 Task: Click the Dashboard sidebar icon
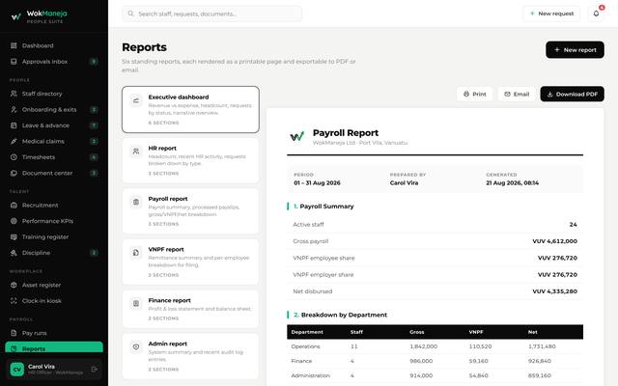[14, 45]
